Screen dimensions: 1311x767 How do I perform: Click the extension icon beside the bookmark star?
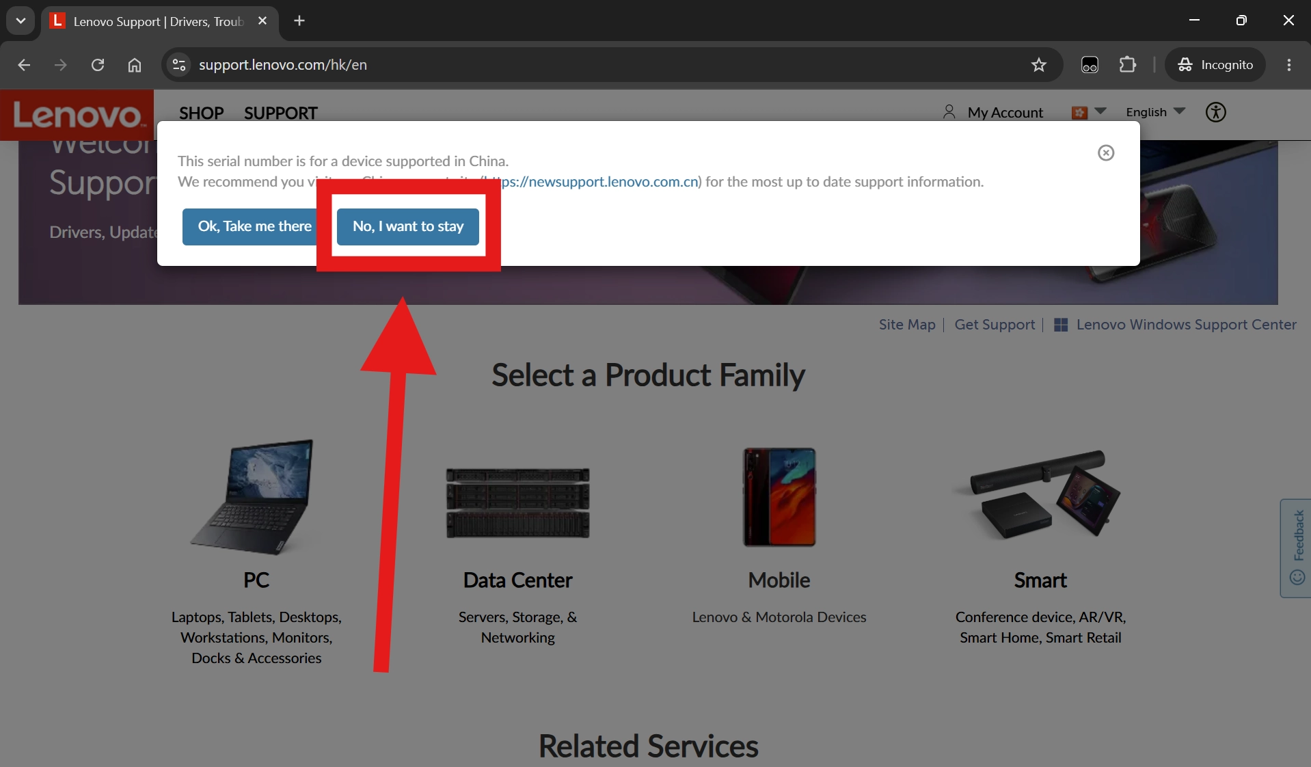tap(1090, 65)
